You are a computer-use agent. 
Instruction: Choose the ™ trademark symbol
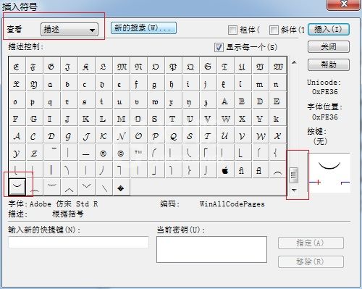tap(138, 153)
